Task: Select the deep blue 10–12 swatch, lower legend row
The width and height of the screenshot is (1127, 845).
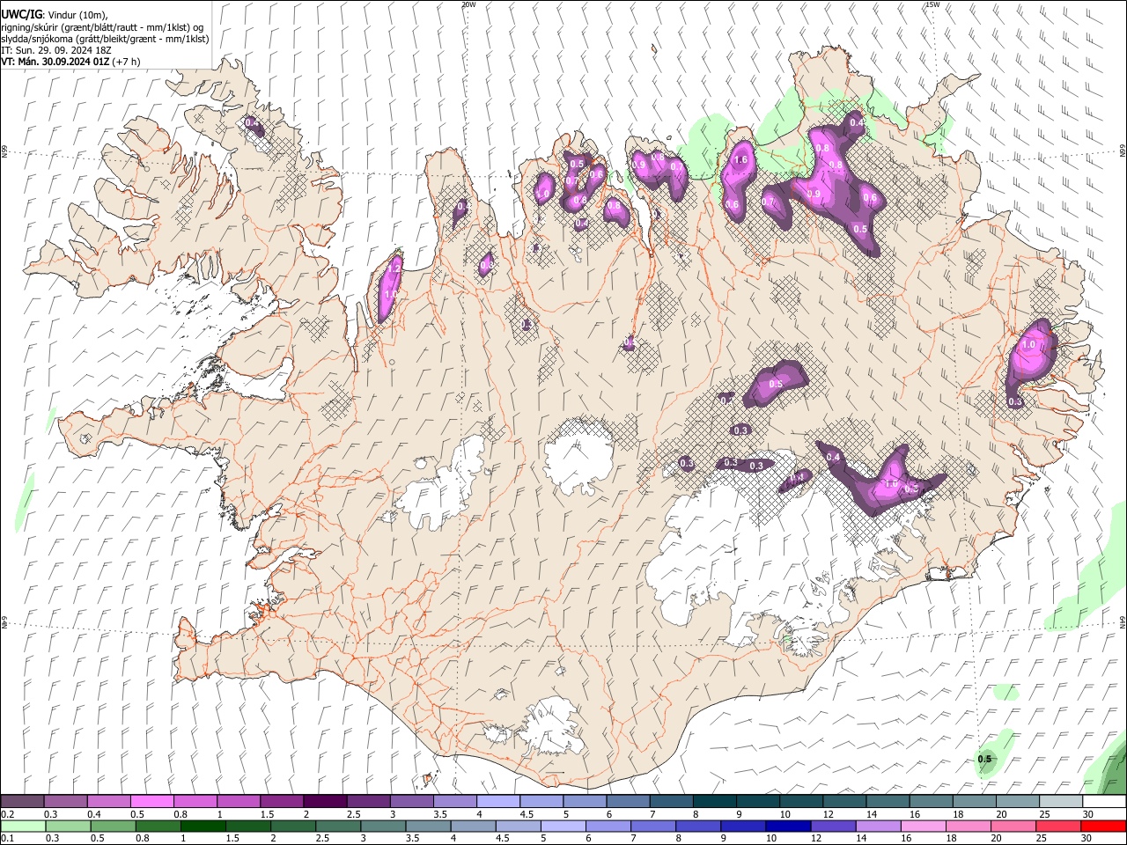Action: [x=787, y=826]
